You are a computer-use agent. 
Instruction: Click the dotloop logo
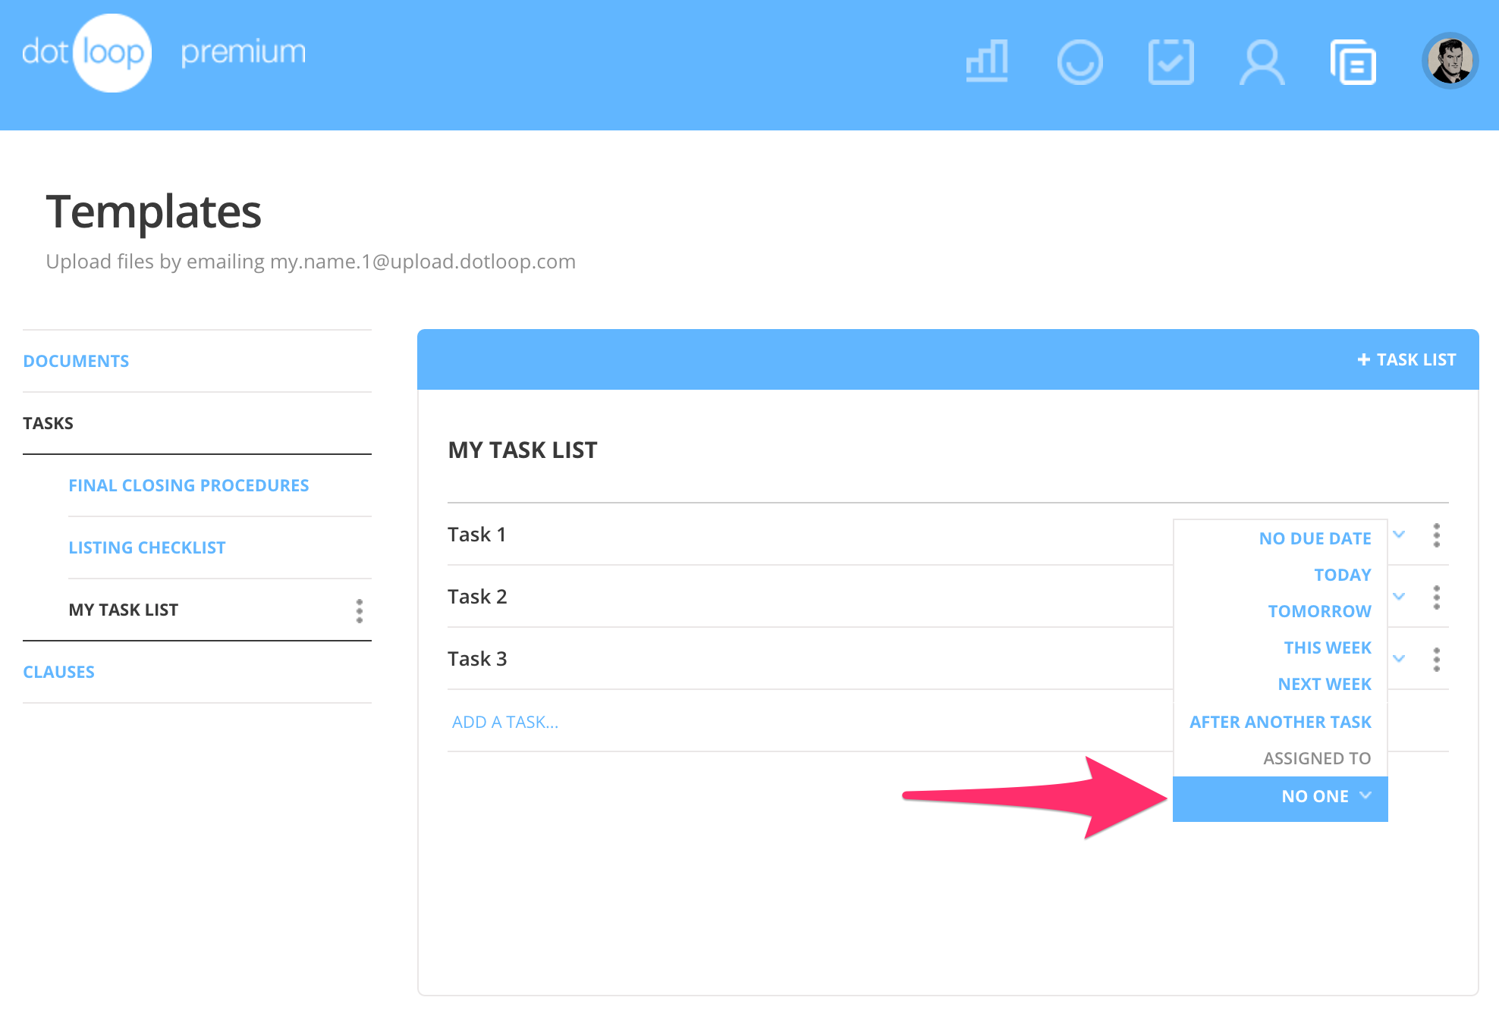112,51
